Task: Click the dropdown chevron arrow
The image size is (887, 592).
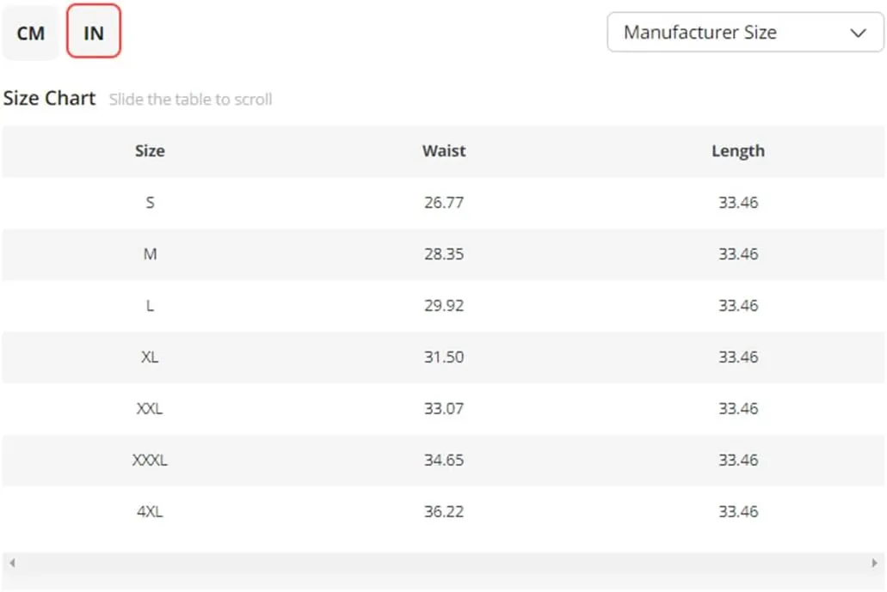Action: coord(858,34)
